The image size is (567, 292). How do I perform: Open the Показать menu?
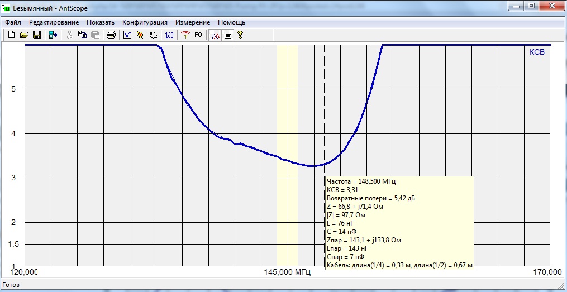click(x=101, y=22)
